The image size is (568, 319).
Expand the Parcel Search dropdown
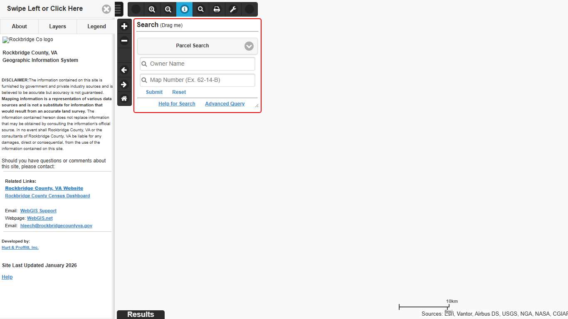pos(249,46)
